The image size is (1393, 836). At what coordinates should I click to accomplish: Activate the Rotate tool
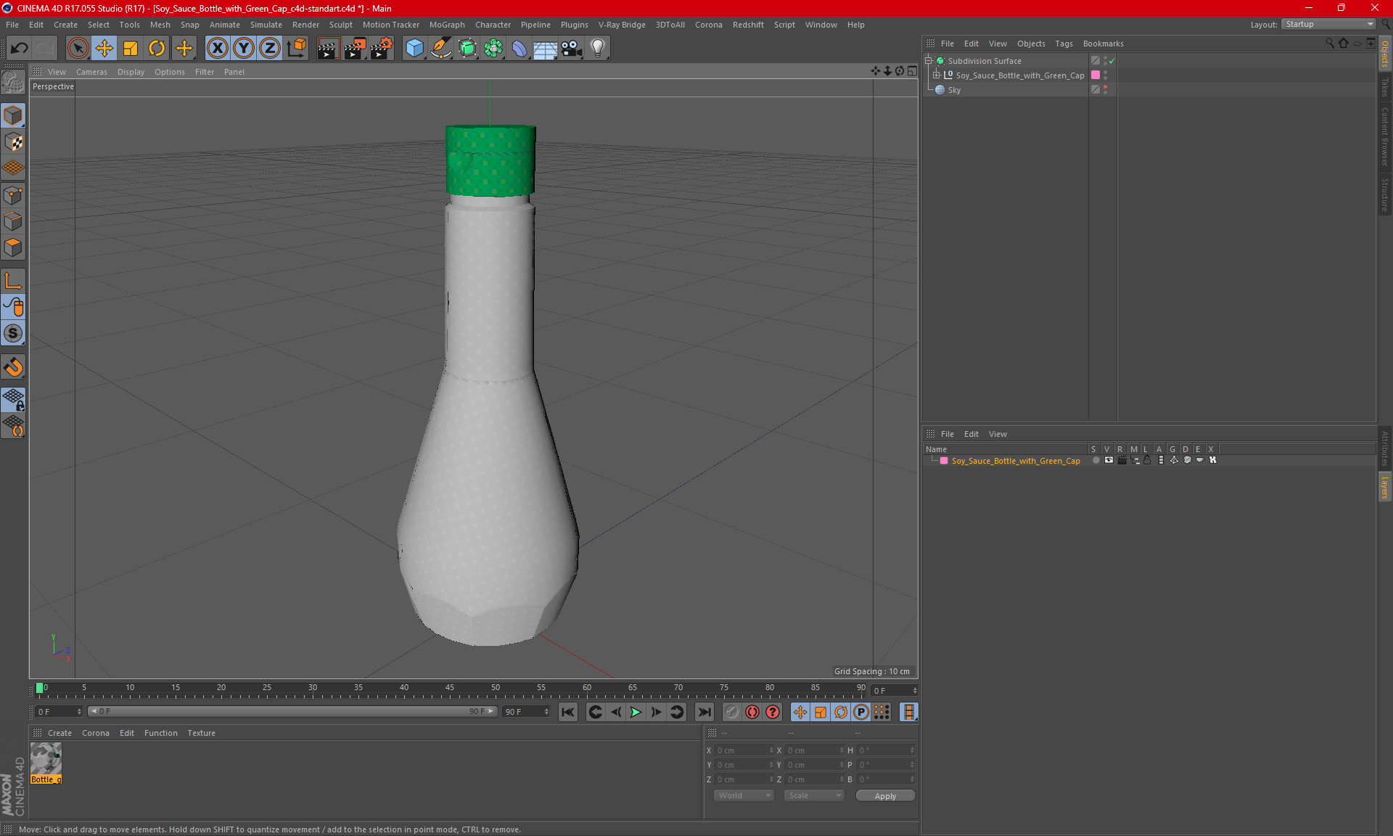coord(157,49)
